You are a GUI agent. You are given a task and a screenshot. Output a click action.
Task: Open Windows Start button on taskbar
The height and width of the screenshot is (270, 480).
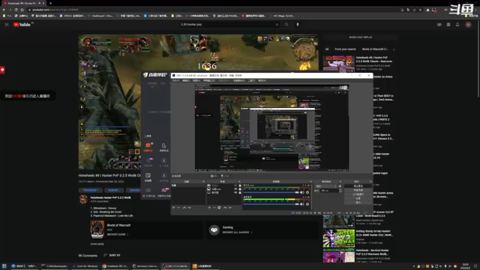(4, 266)
